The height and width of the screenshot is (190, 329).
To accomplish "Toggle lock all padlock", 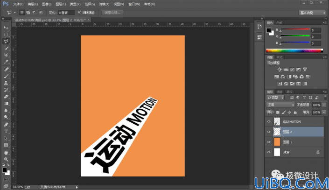I will click(295, 113).
